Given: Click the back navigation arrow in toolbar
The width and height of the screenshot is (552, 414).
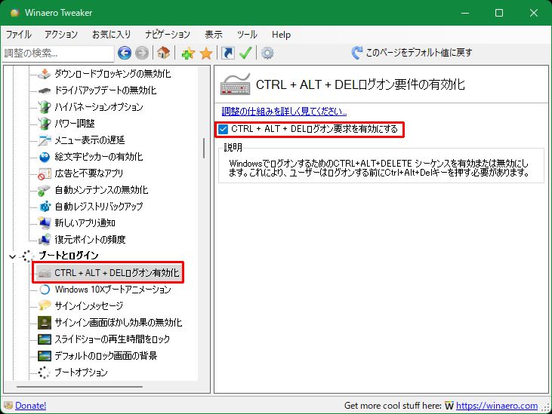Looking at the screenshot, I should 125,53.
